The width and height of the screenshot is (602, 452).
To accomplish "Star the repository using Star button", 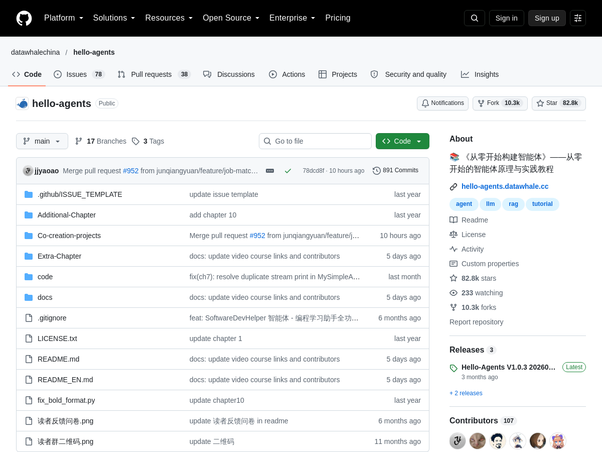I will (x=559, y=103).
